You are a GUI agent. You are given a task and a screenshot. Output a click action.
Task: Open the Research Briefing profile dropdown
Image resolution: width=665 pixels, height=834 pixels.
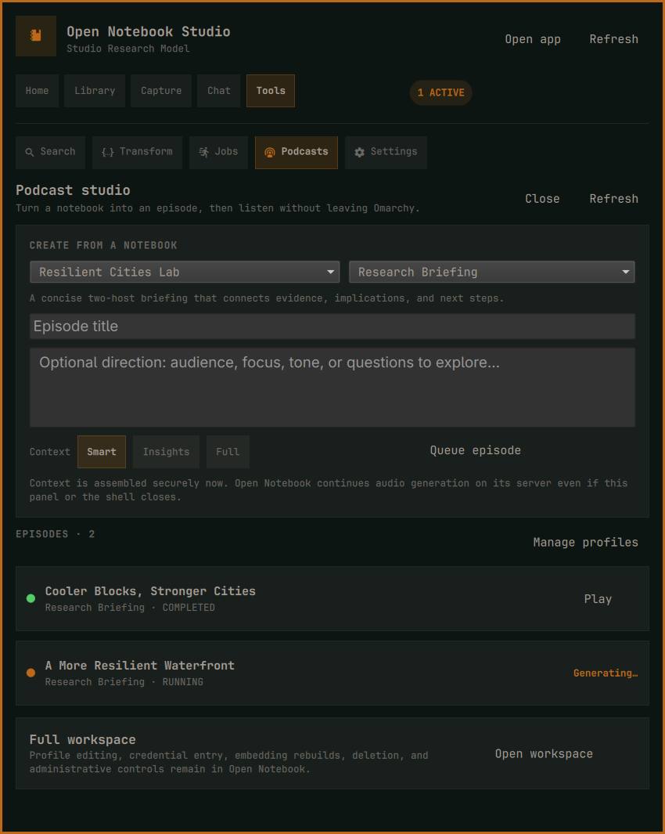(491, 272)
